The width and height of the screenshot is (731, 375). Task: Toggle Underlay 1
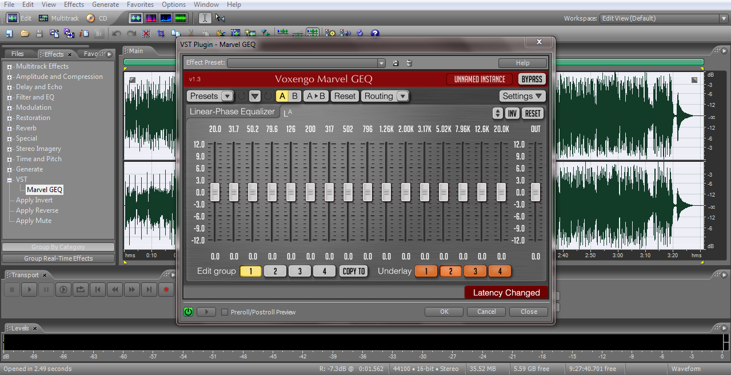(x=426, y=272)
